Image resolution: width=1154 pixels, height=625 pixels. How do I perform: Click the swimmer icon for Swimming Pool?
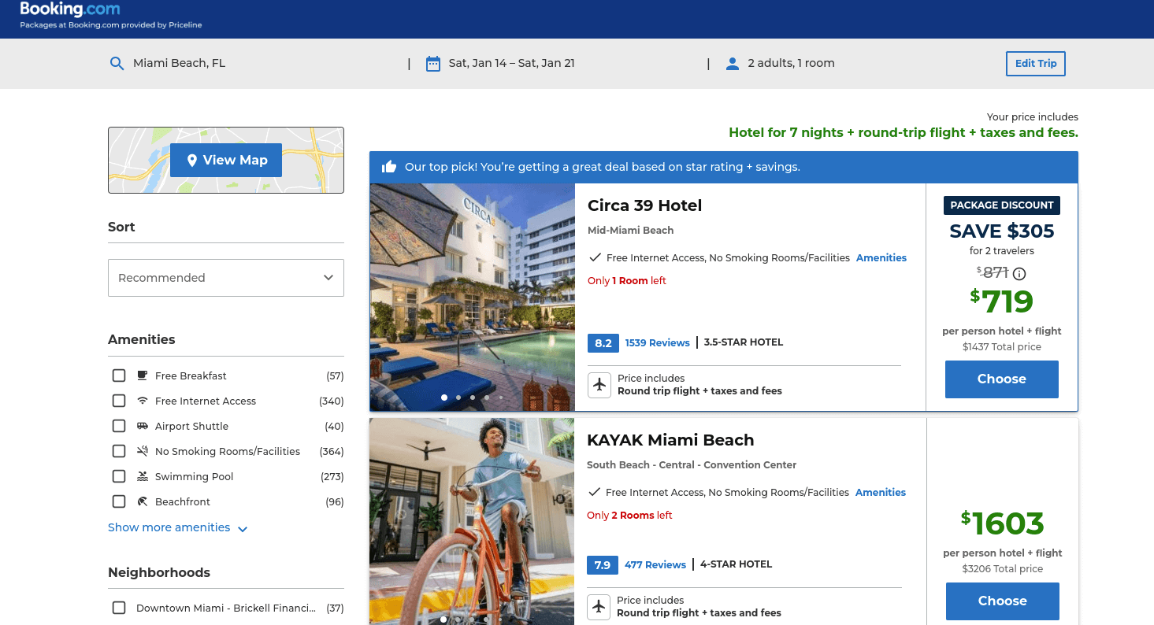[143, 477]
